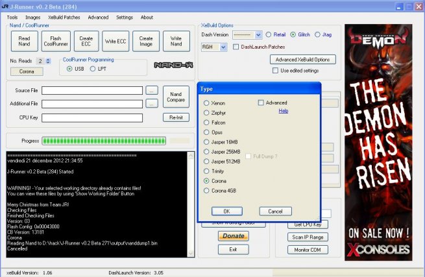Open the Demon advertisement banner
Screen dimensions: 425x277
[x=379, y=141]
